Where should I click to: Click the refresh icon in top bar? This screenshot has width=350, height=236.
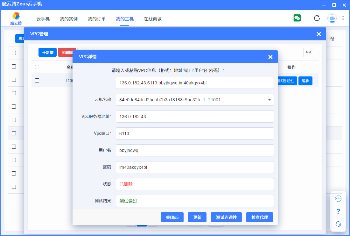317,18
